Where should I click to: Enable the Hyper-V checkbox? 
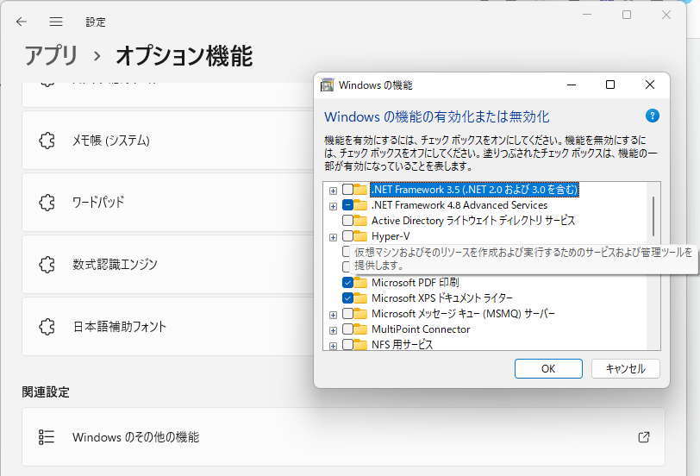click(x=347, y=235)
